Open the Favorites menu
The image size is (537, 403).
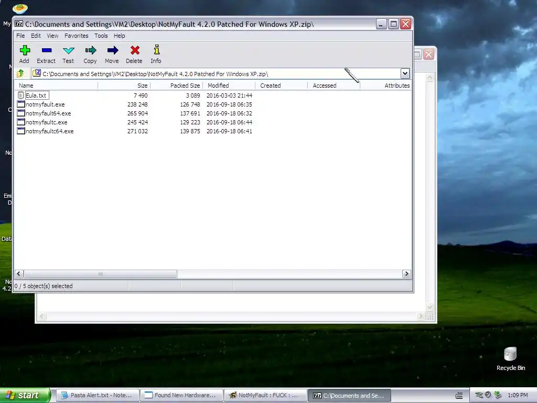click(77, 36)
